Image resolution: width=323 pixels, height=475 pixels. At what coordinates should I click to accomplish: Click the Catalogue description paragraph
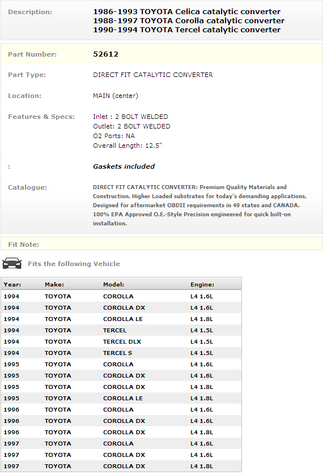[199, 206]
